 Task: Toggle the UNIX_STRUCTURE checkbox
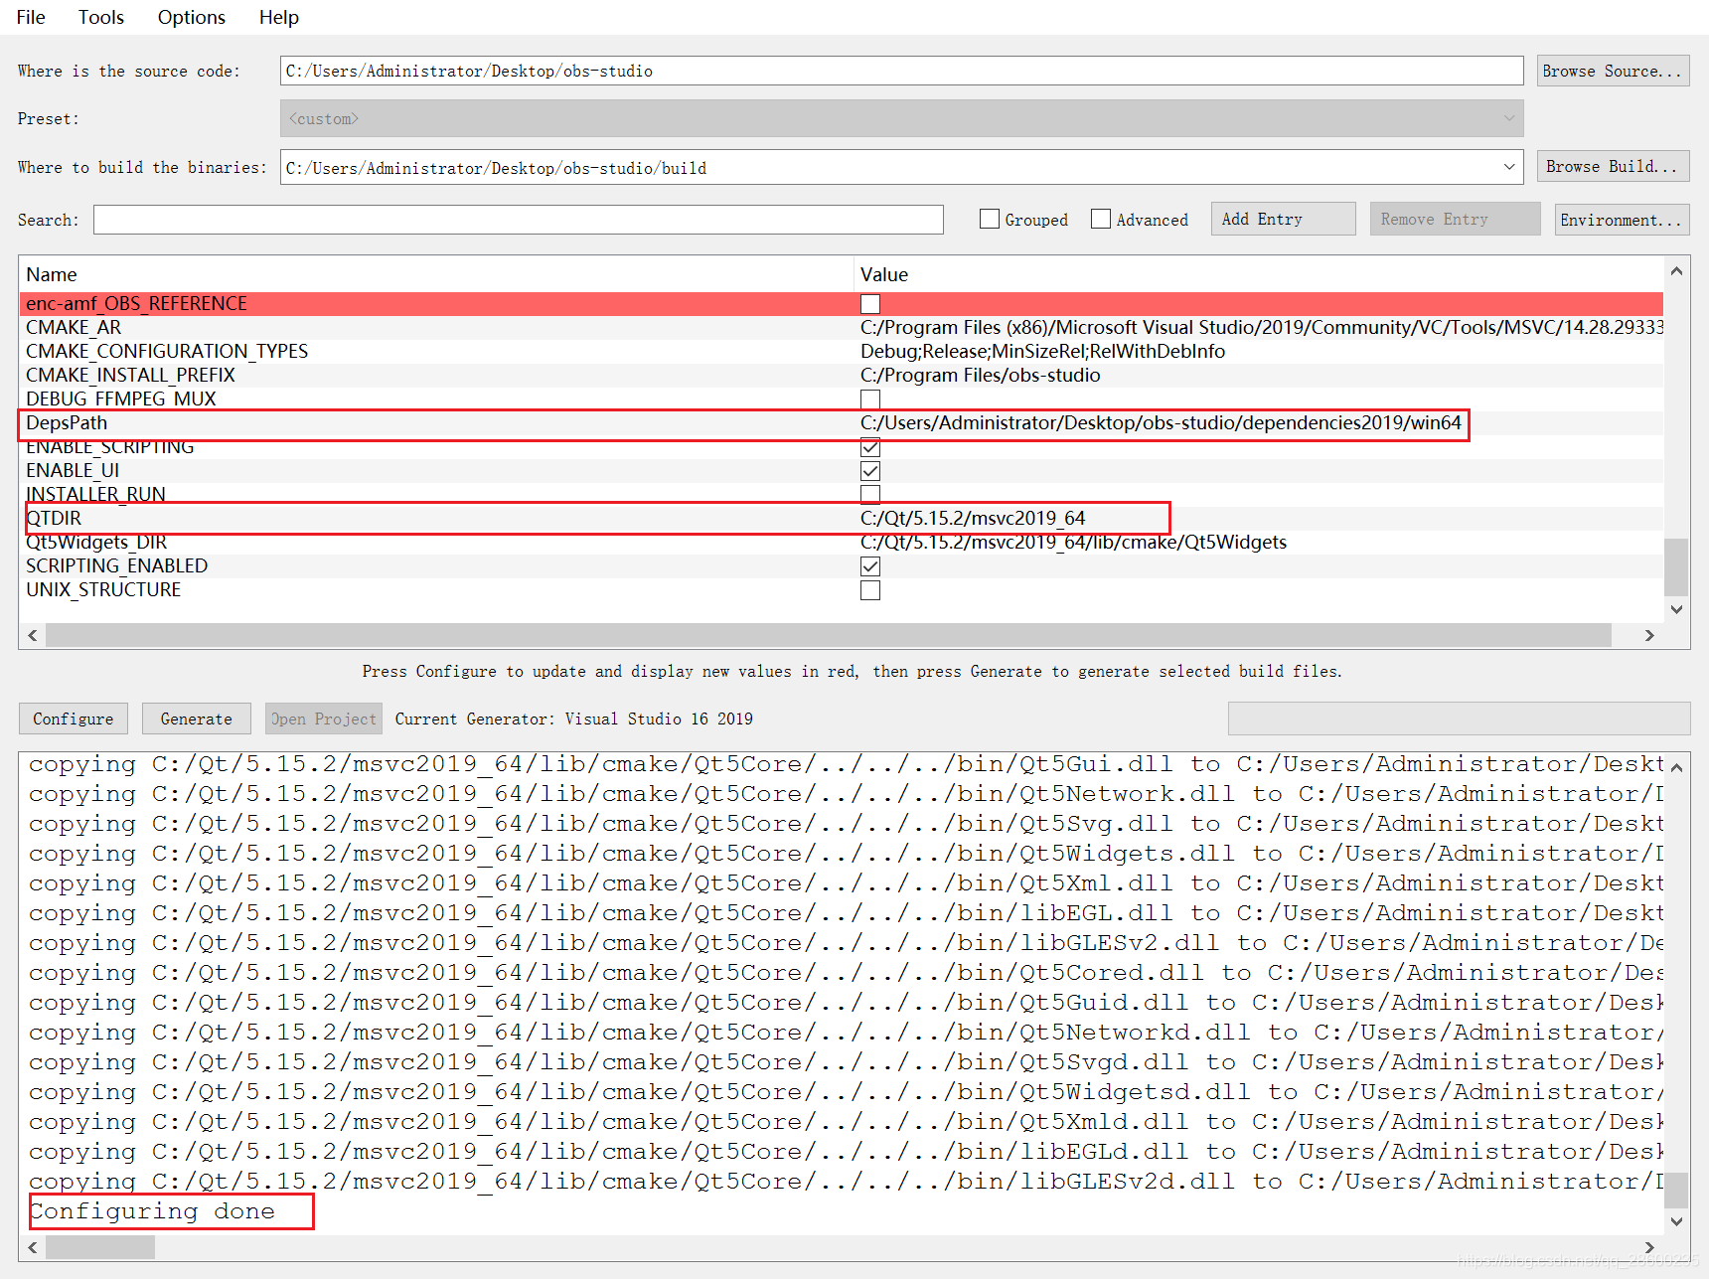870,590
